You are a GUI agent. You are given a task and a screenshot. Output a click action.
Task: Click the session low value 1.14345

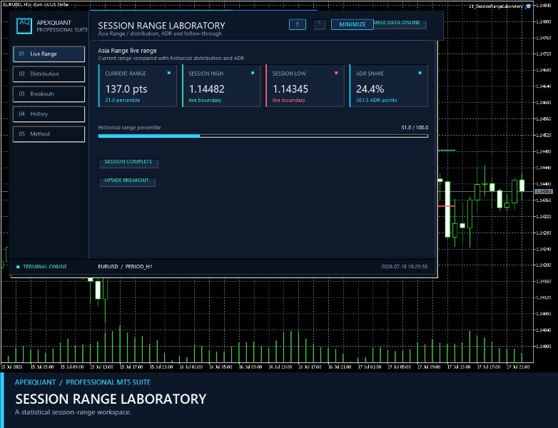(x=290, y=89)
